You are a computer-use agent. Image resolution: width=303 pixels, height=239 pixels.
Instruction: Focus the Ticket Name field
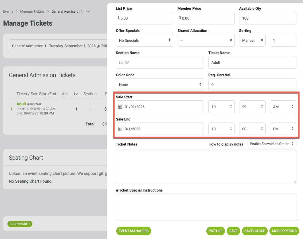(252, 62)
